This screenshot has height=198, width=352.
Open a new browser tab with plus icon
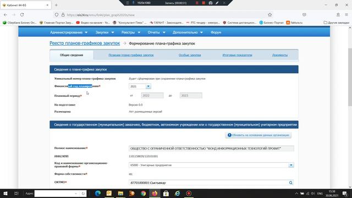point(56,5)
